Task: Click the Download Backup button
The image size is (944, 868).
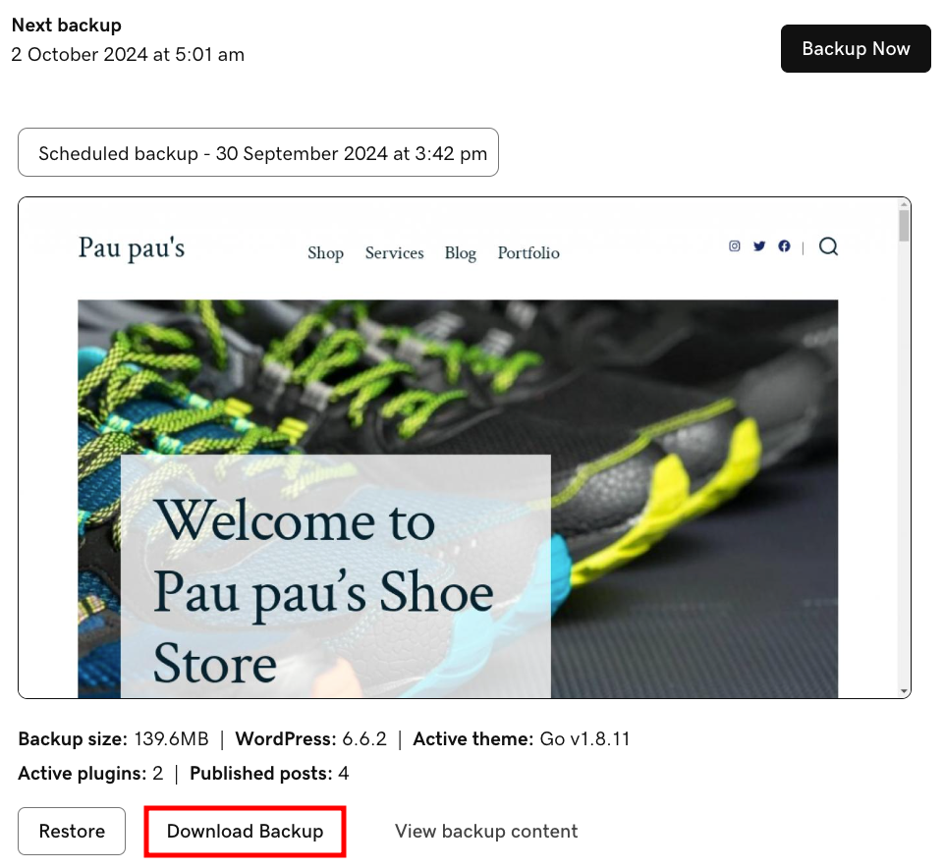Action: coord(245,831)
